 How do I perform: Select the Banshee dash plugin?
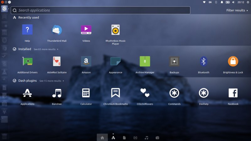pyautogui.click(x=57, y=93)
